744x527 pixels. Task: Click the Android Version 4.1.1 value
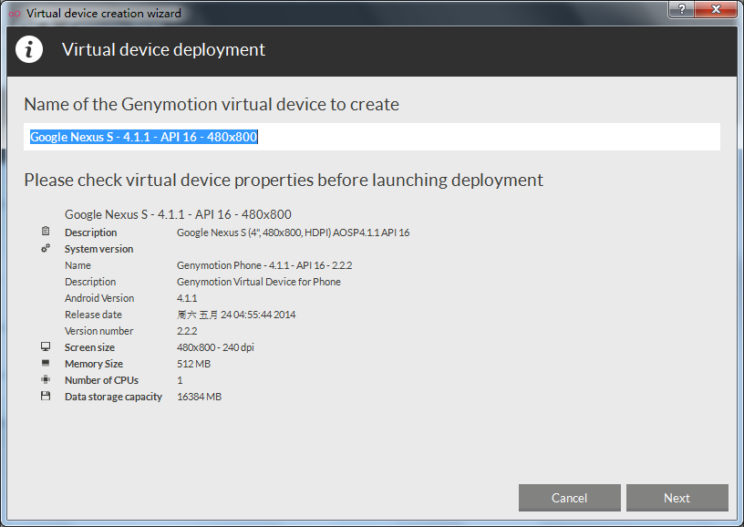coord(187,298)
